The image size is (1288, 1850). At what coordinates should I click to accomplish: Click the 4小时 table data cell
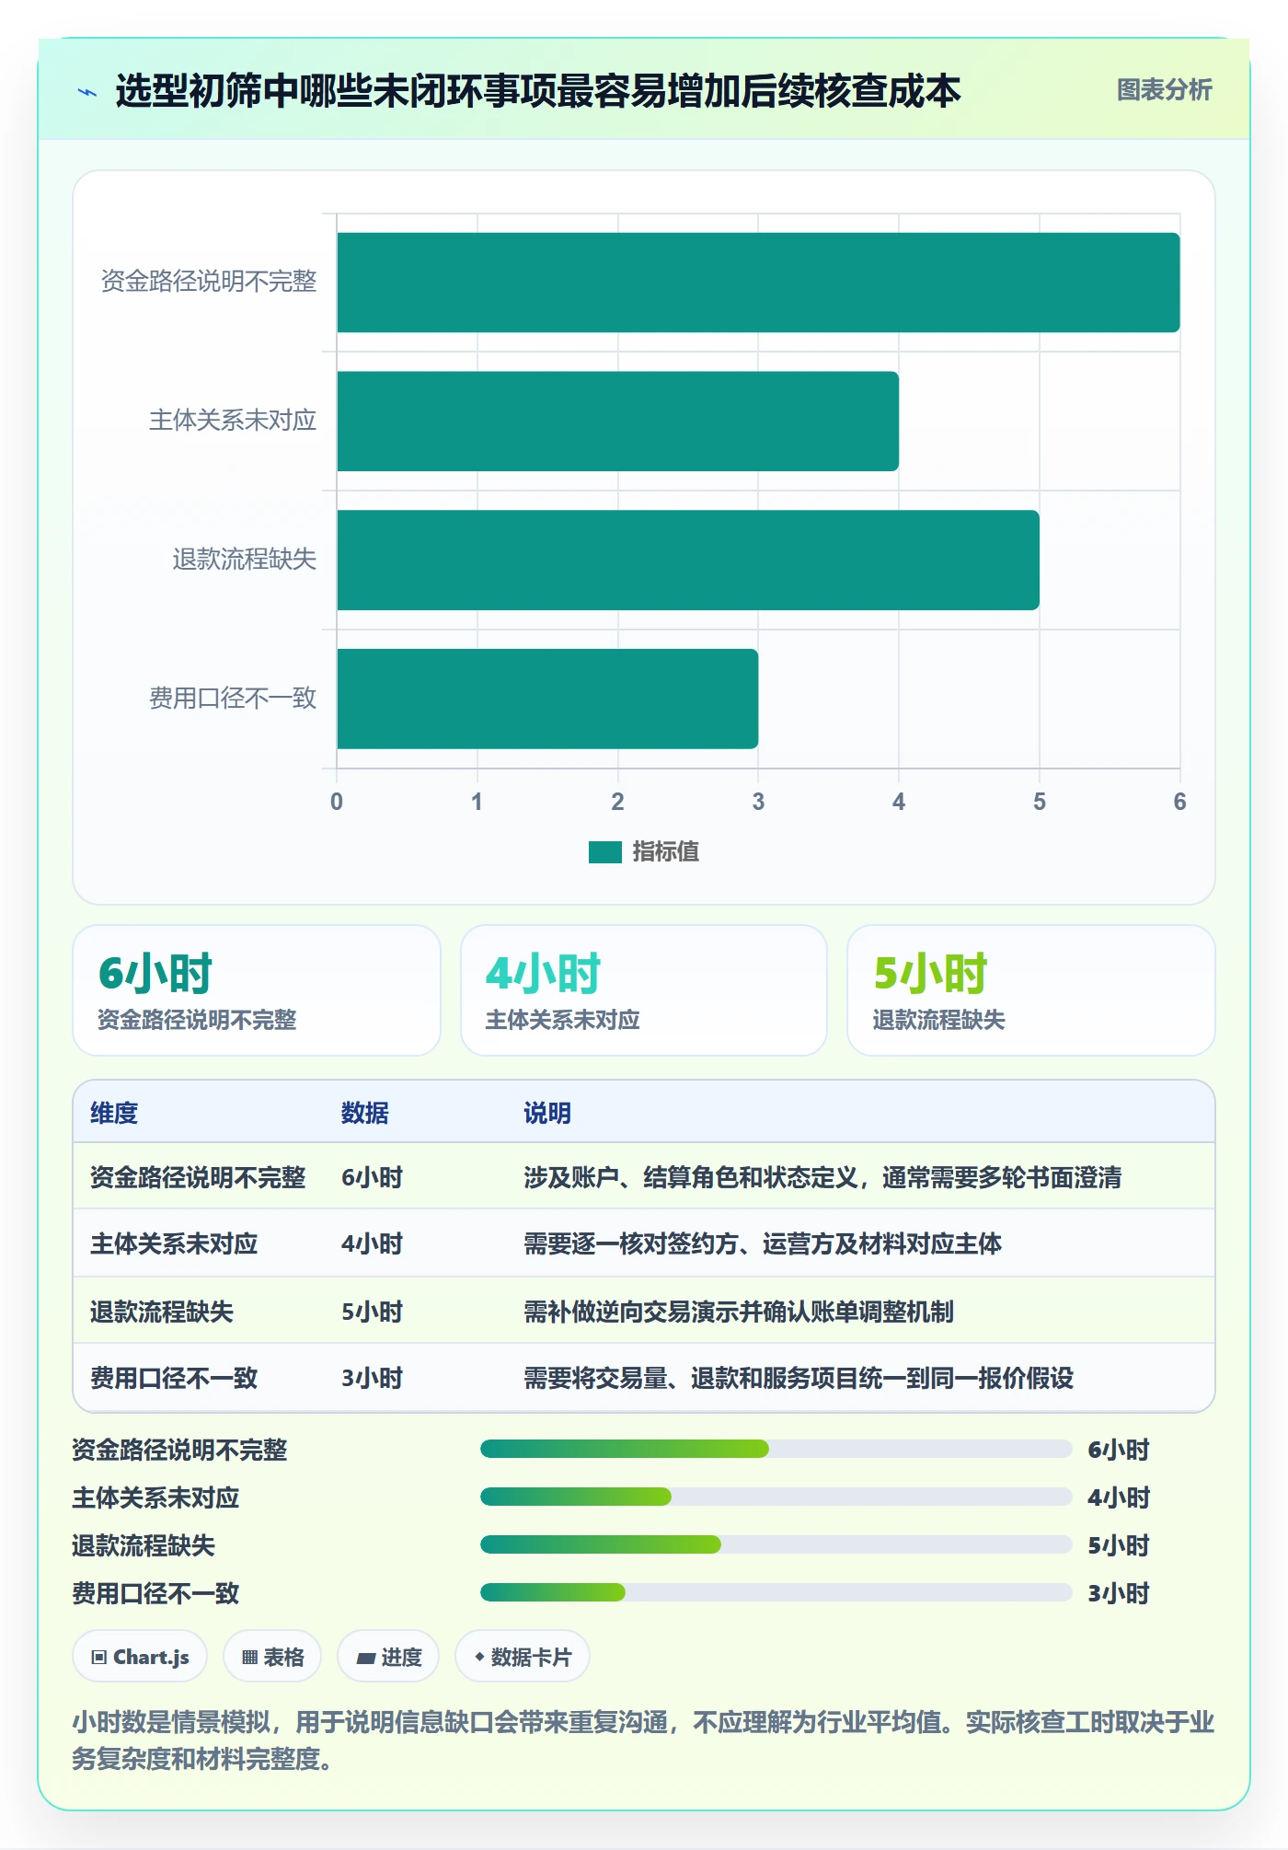pos(373,1243)
